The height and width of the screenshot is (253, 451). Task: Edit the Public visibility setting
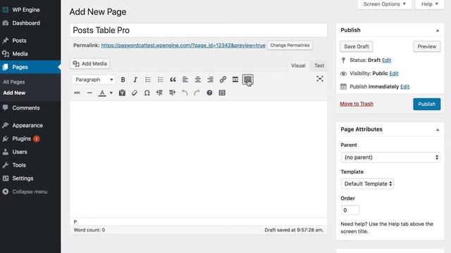coord(394,73)
